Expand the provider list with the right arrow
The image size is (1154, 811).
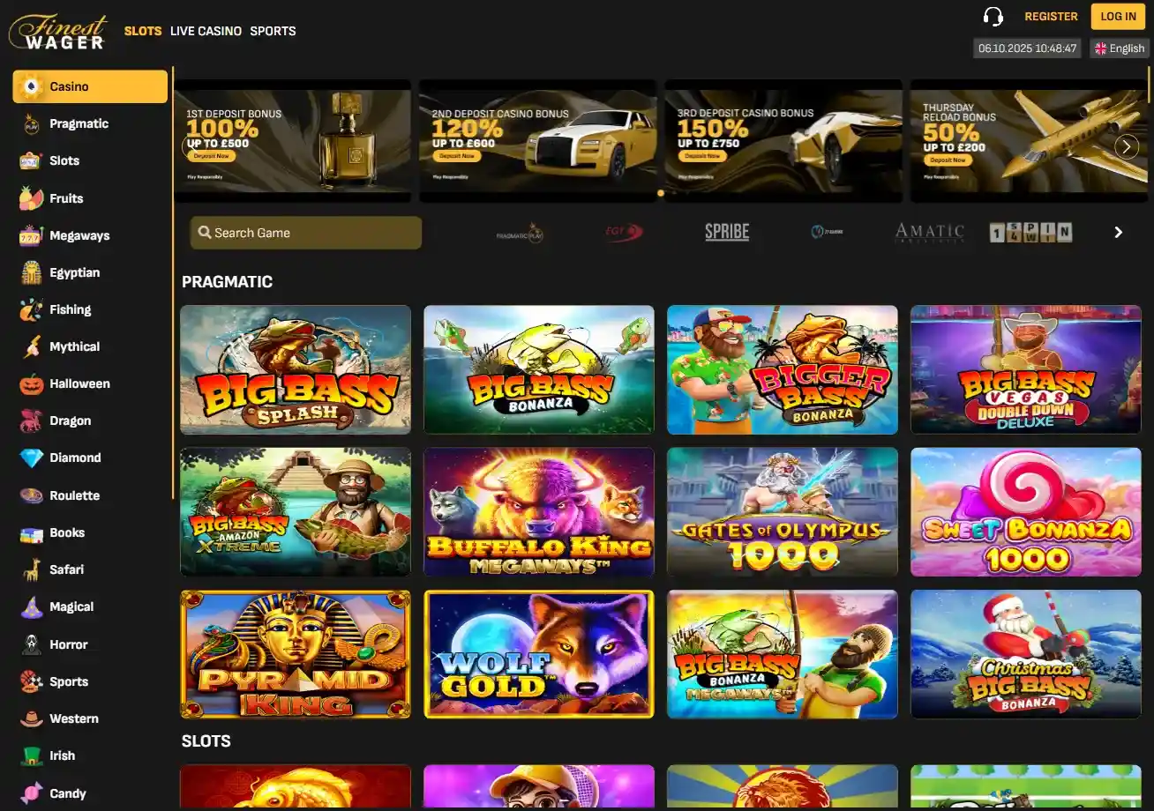[1118, 232]
